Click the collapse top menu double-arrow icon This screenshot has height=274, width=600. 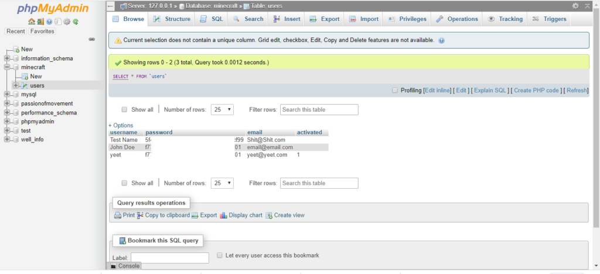[588, 6]
